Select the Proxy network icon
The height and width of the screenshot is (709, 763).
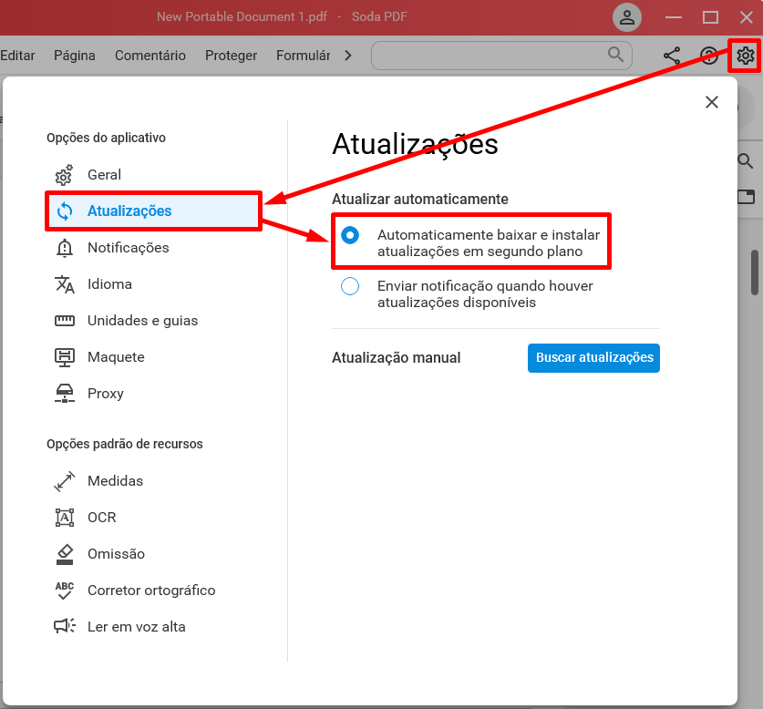(64, 393)
